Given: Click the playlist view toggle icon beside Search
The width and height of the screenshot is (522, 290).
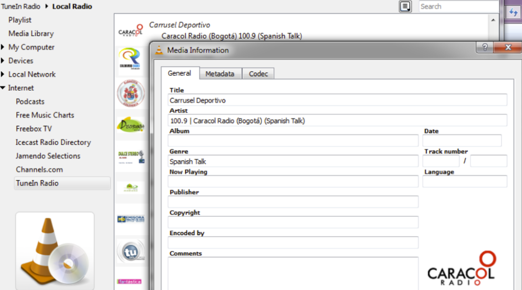Looking at the screenshot, I should coord(405,6).
